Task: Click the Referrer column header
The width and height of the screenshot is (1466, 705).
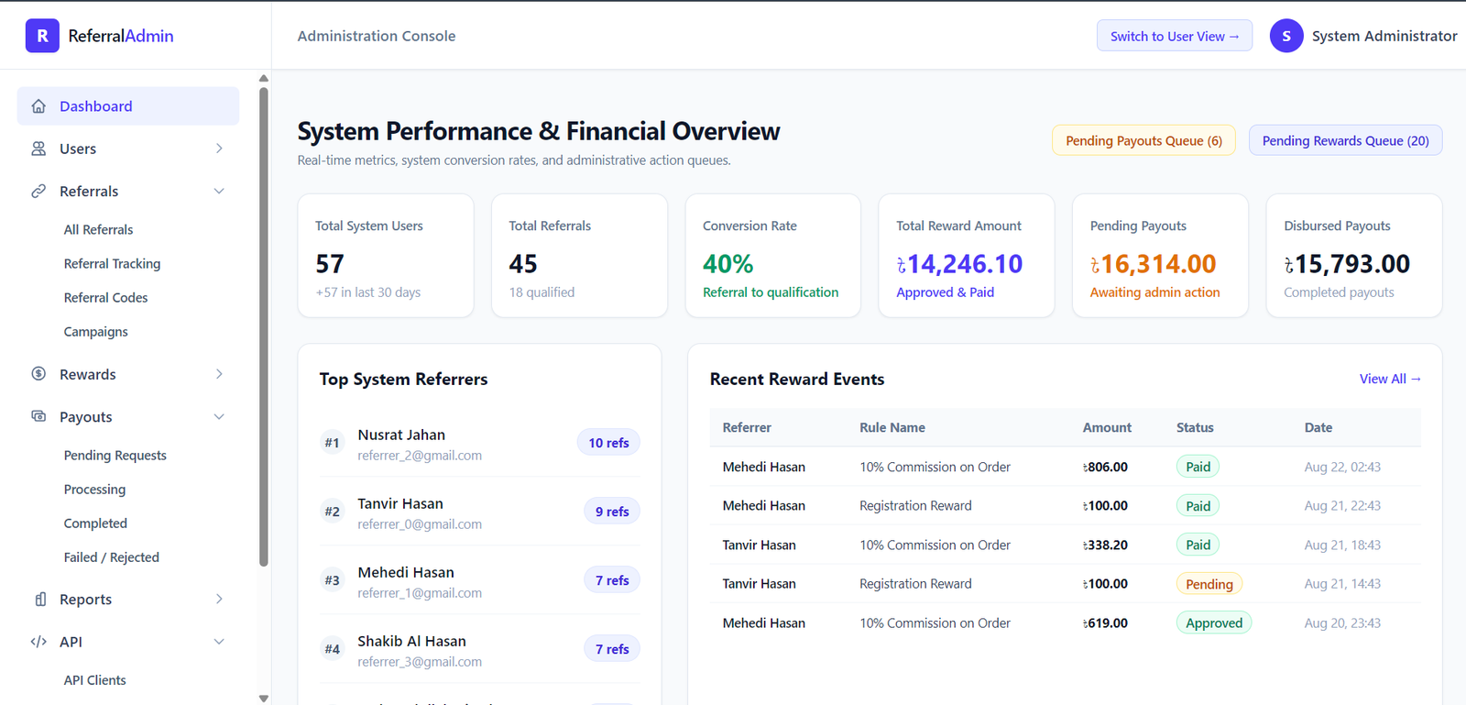Action: coord(747,427)
